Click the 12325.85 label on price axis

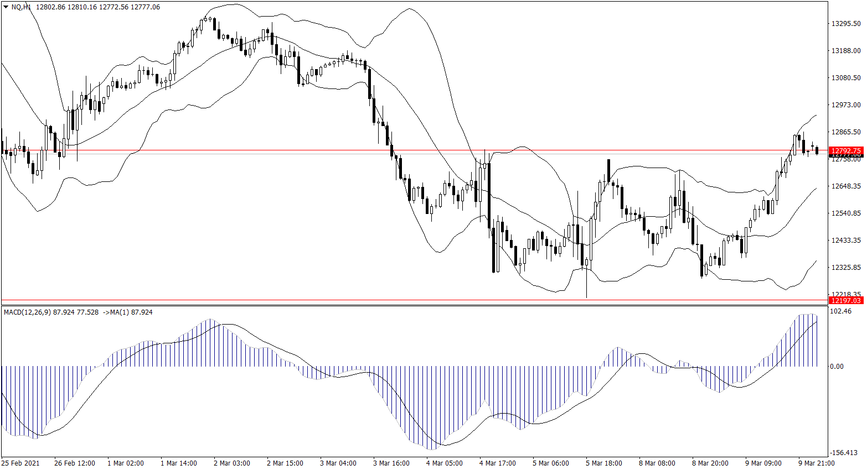coord(846,268)
